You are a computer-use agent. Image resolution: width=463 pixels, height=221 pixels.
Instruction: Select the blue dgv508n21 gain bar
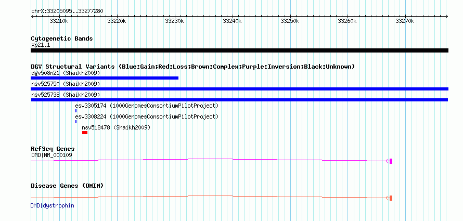click(105, 78)
